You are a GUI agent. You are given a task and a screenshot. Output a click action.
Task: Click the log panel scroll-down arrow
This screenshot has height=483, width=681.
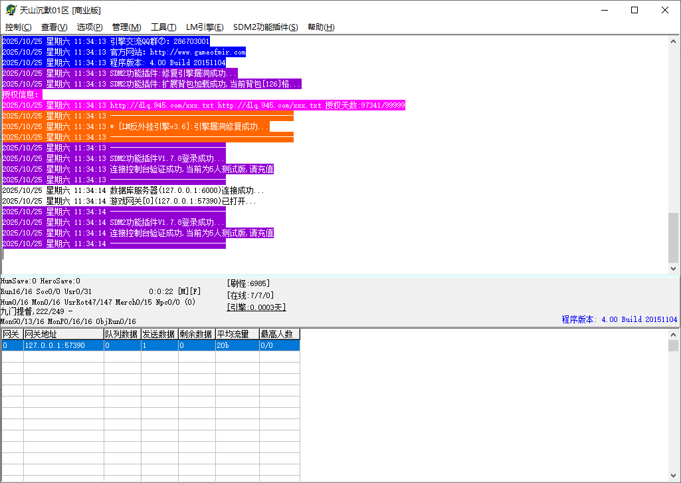pos(674,268)
